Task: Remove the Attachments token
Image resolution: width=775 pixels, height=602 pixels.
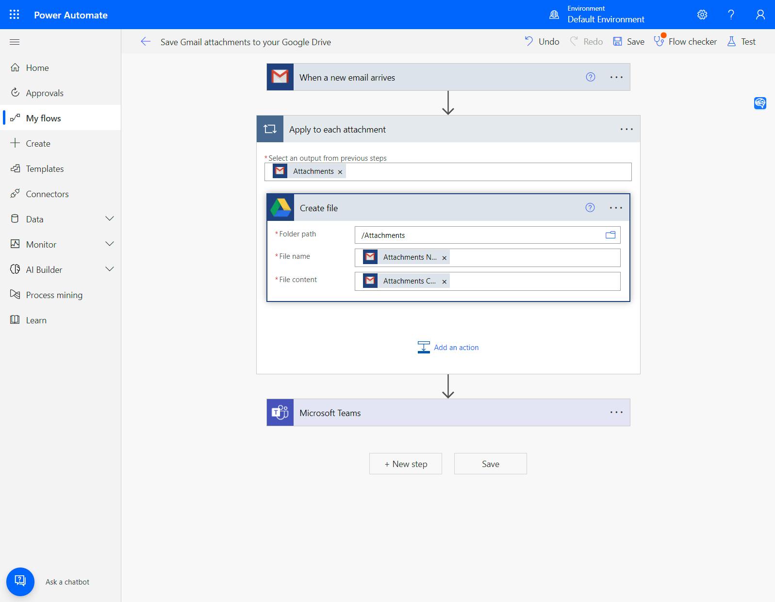Action: pos(340,172)
